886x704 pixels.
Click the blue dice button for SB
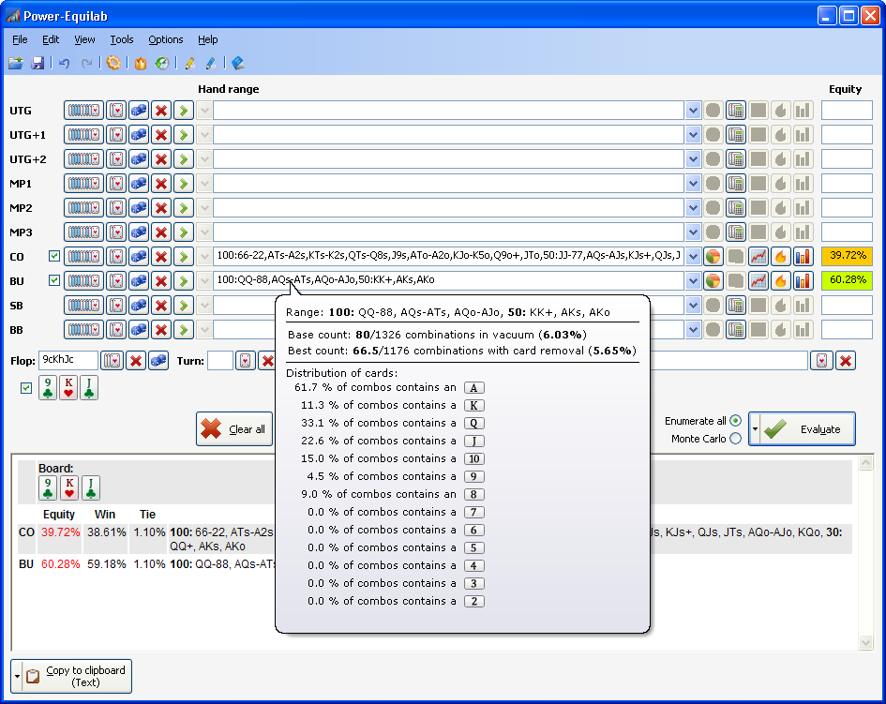tap(139, 305)
